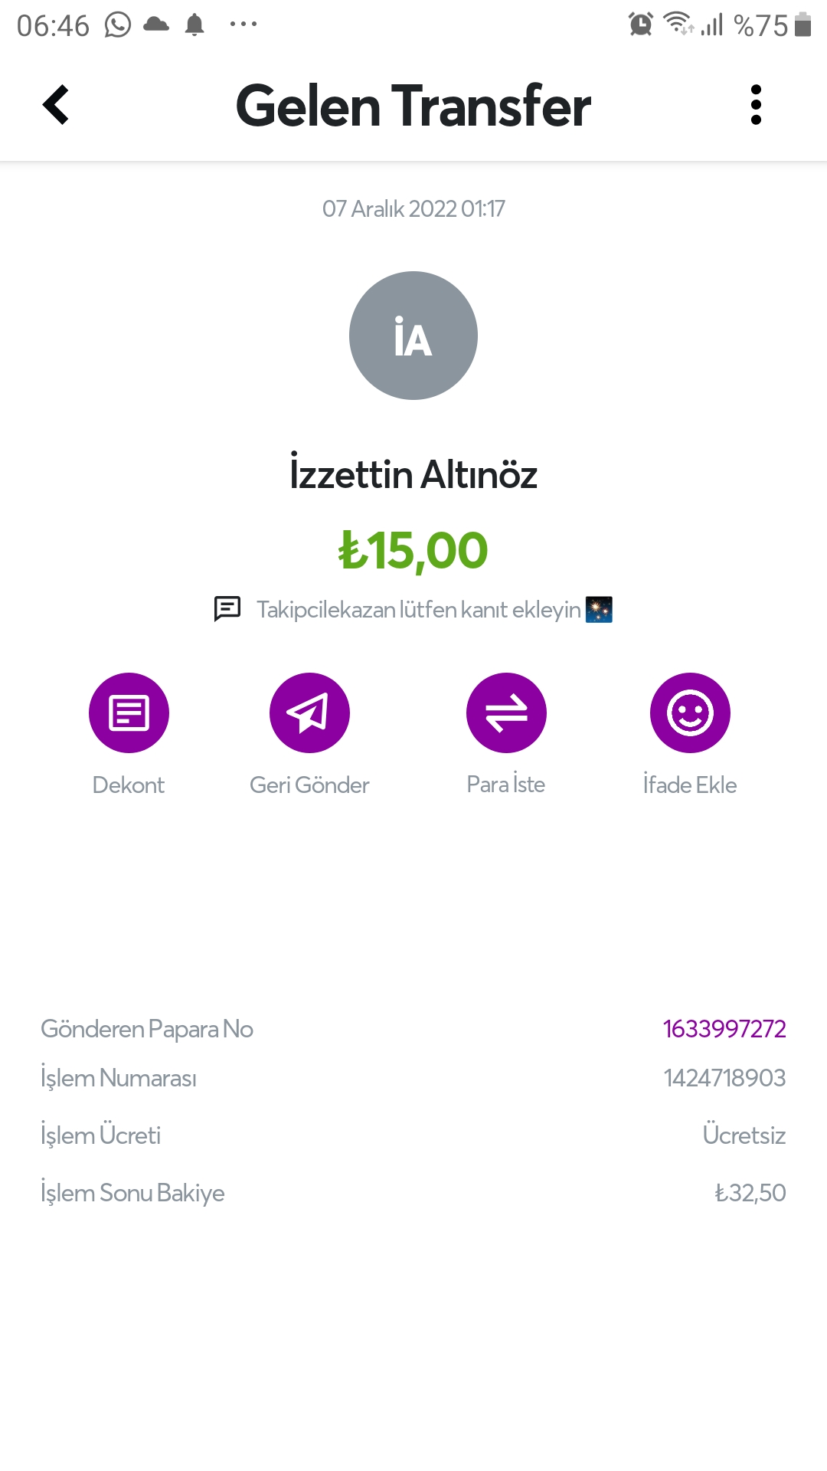827x1471 pixels.
Task: Open the three-dot overflow menu
Action: pyautogui.click(x=756, y=105)
